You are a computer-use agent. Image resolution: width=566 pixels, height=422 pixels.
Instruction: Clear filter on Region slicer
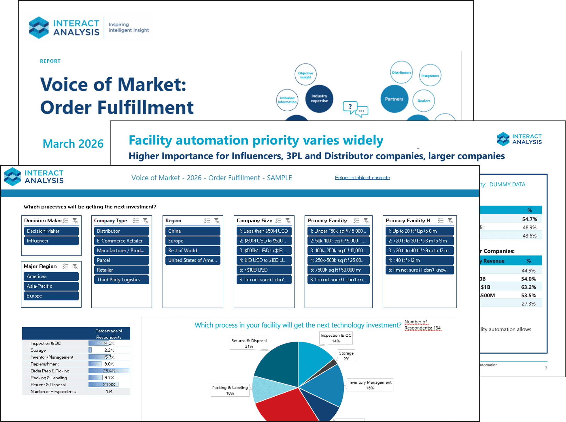[x=217, y=221]
